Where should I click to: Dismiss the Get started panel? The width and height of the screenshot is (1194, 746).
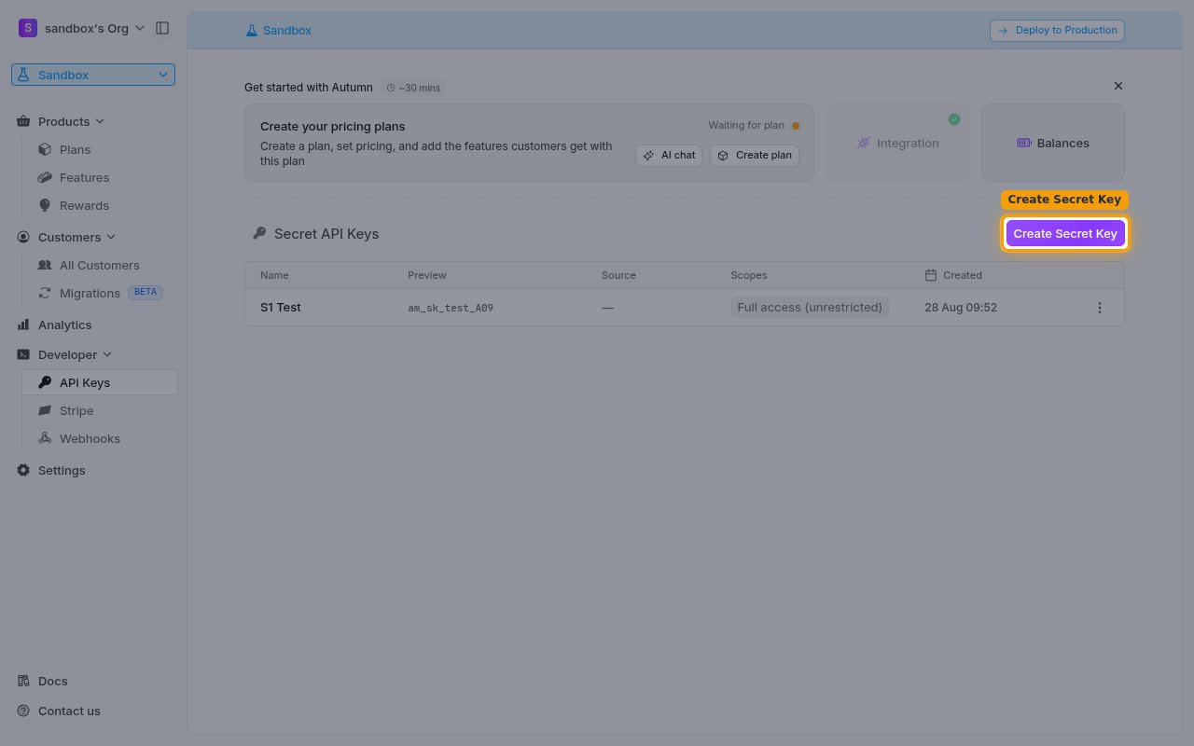pos(1118,86)
